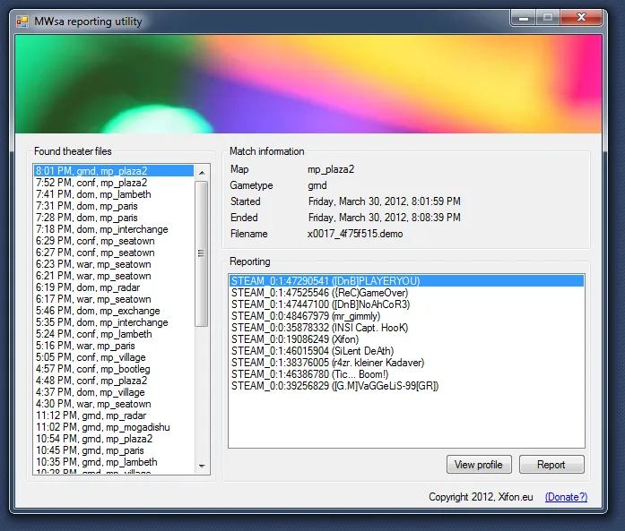Choose player mr_gimmly's Steam ID

click(305, 316)
